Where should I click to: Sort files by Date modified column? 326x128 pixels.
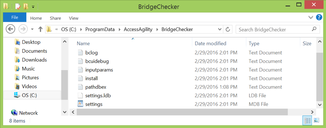[211, 43]
